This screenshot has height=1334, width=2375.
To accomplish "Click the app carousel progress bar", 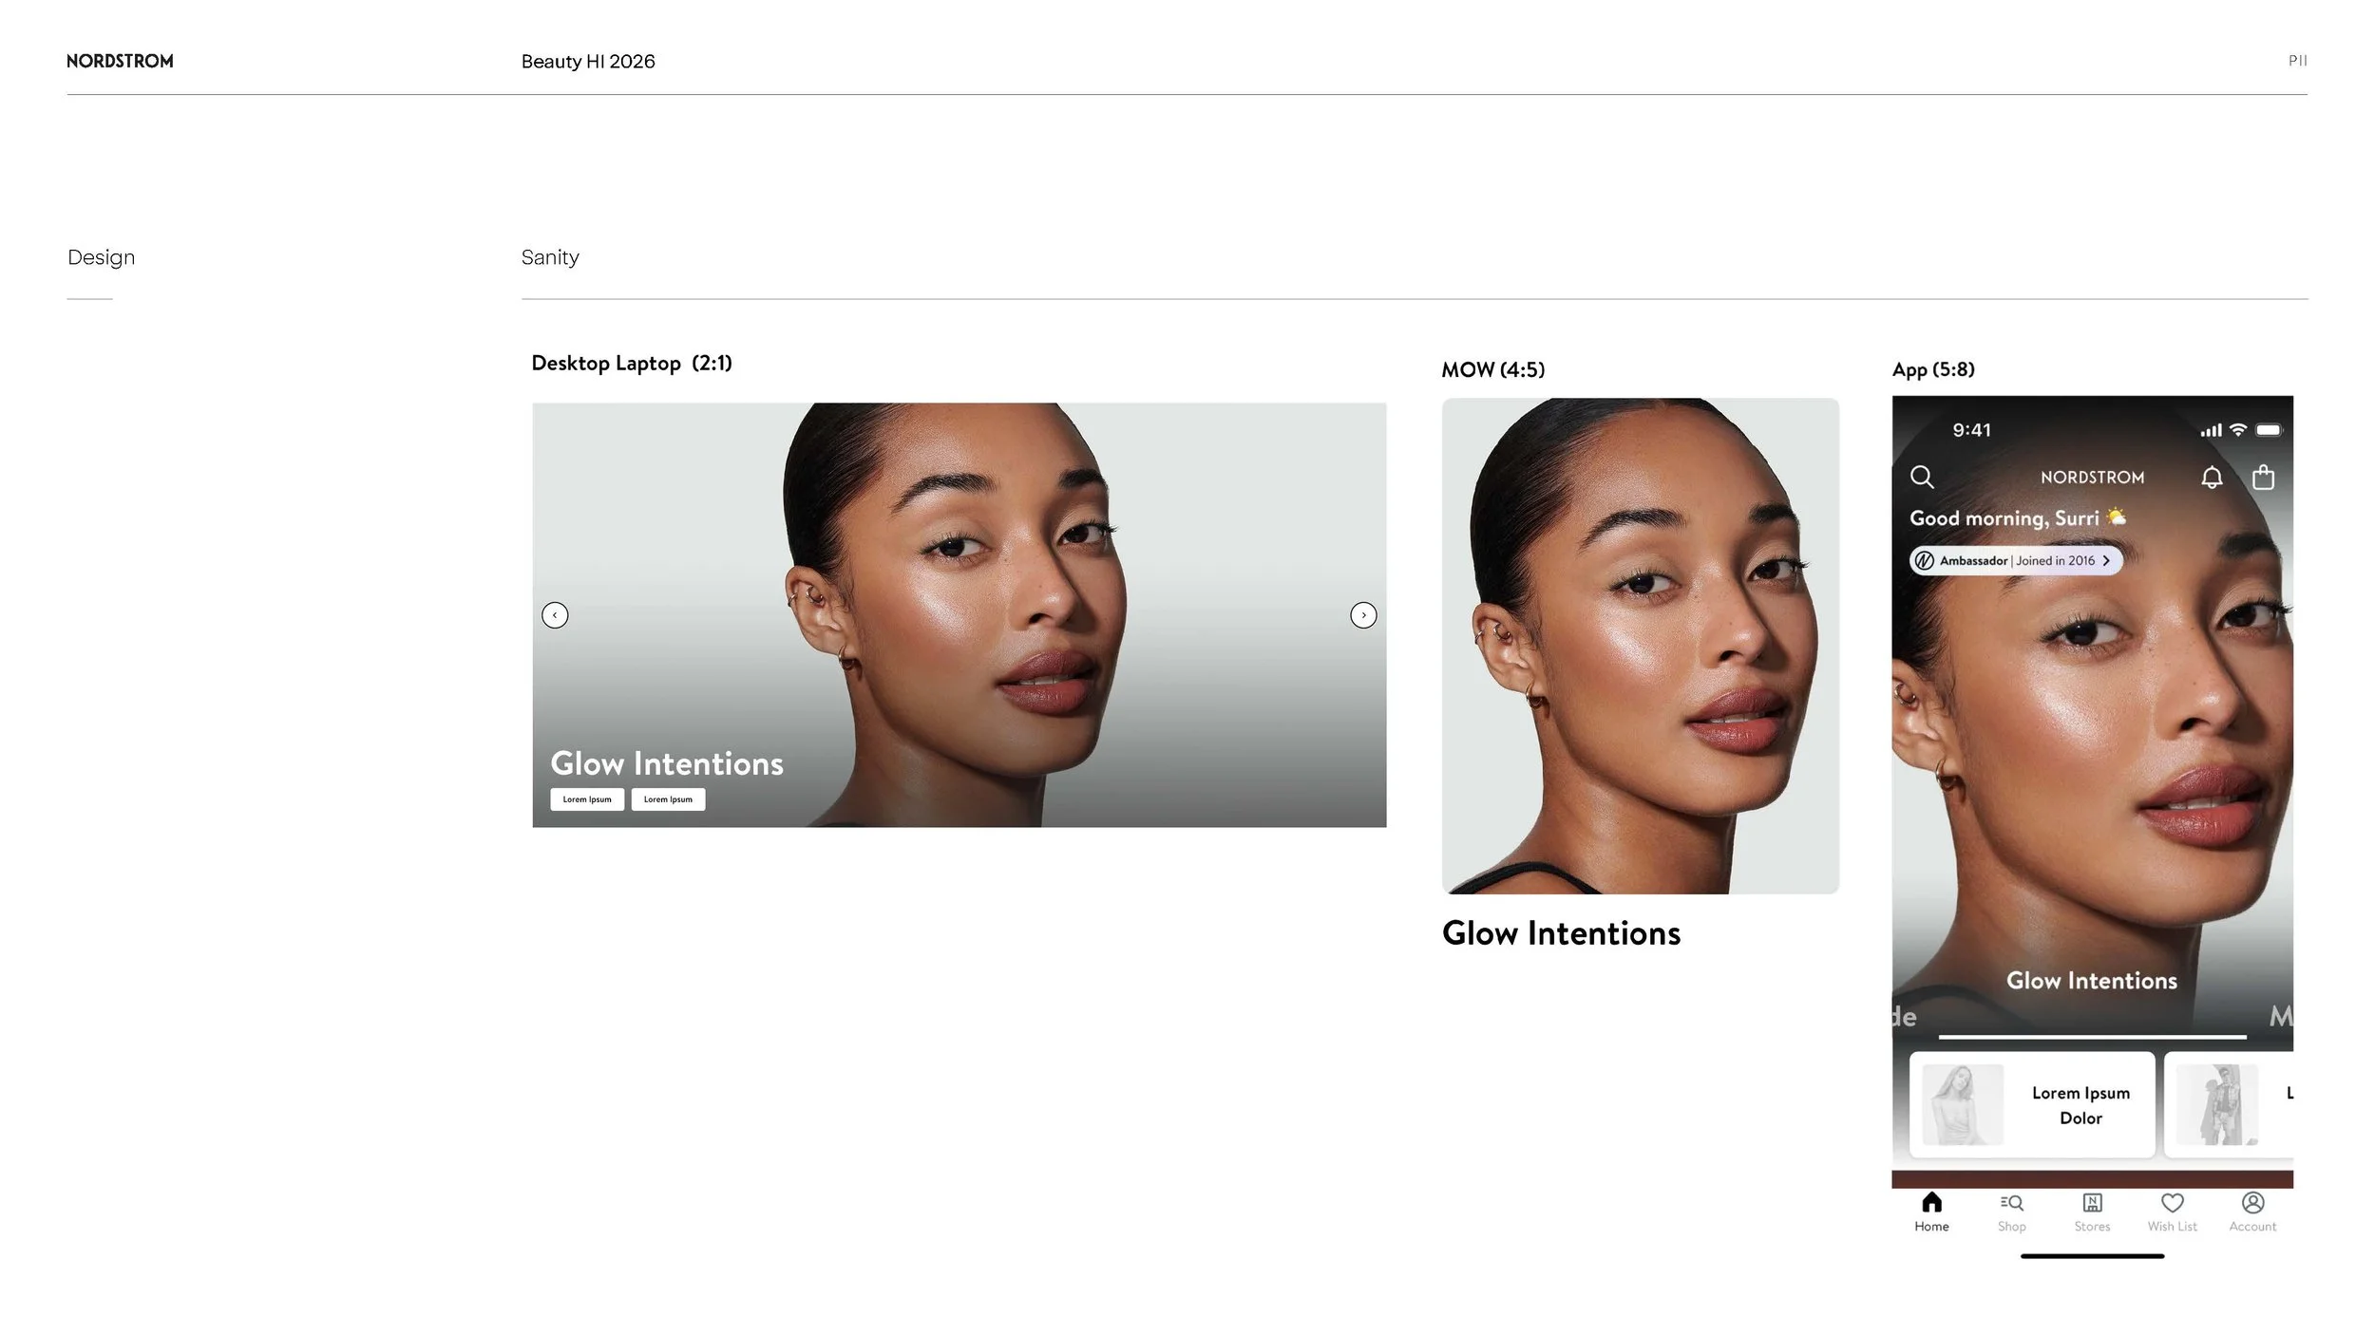I will 2092,1037.
